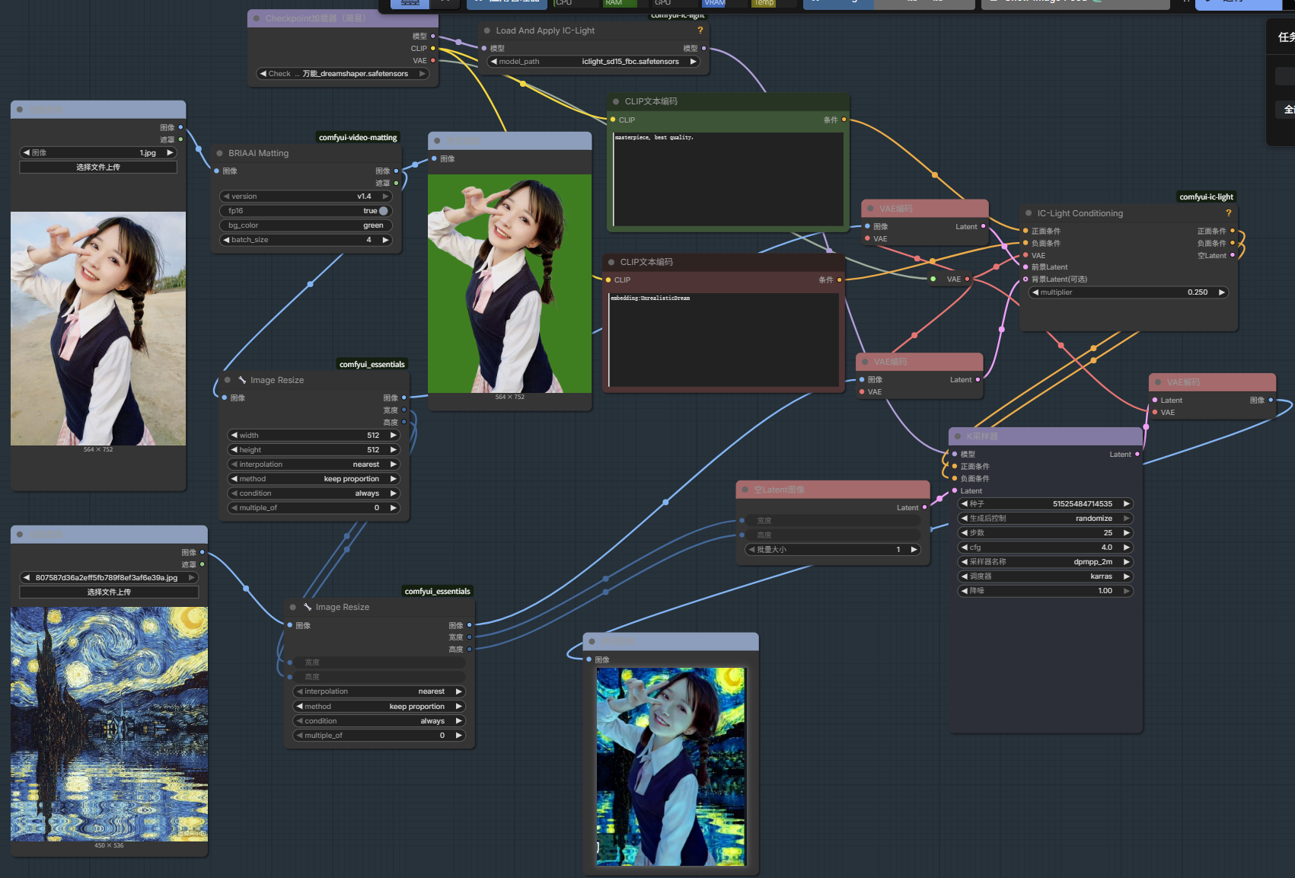Collapse the Checkpoint加载器 node

point(257,18)
